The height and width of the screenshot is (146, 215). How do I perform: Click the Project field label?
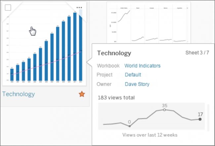105,75
